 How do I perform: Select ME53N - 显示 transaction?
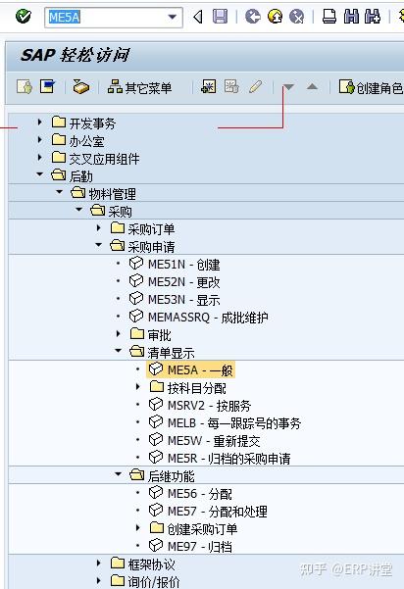pyautogui.click(x=183, y=300)
